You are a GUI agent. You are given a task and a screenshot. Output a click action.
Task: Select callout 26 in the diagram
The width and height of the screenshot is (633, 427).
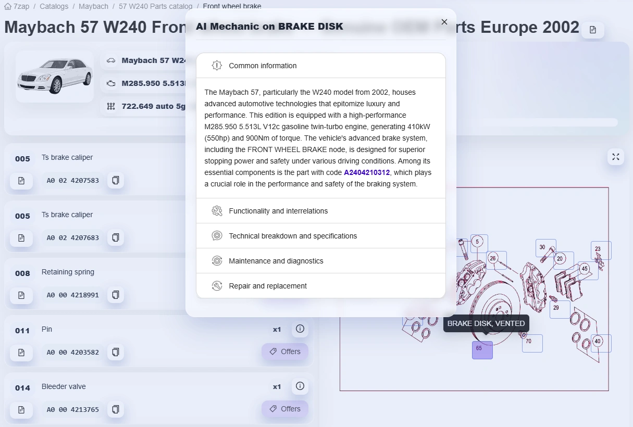click(495, 259)
